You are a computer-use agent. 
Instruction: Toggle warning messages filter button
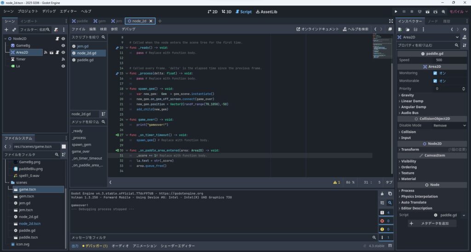386,229
